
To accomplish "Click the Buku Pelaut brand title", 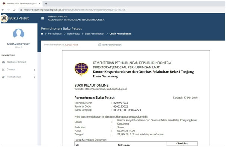I will point(19,18).
